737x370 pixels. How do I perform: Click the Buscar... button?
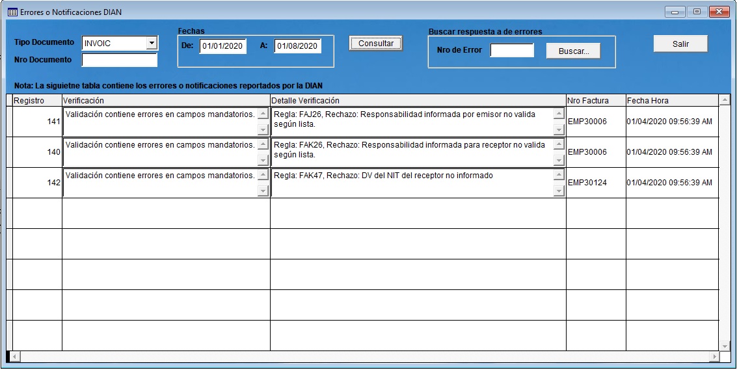[574, 51]
